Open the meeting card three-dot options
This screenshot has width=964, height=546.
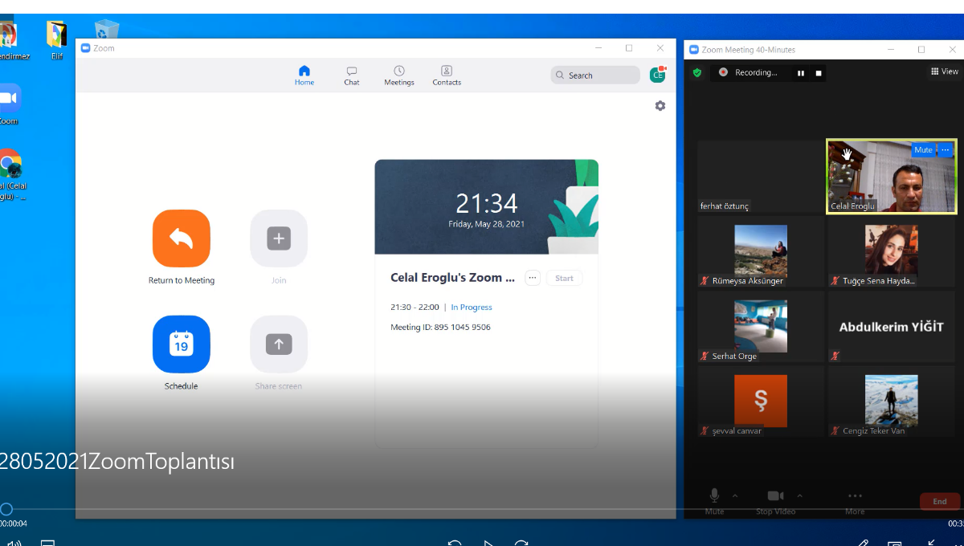pyautogui.click(x=533, y=278)
